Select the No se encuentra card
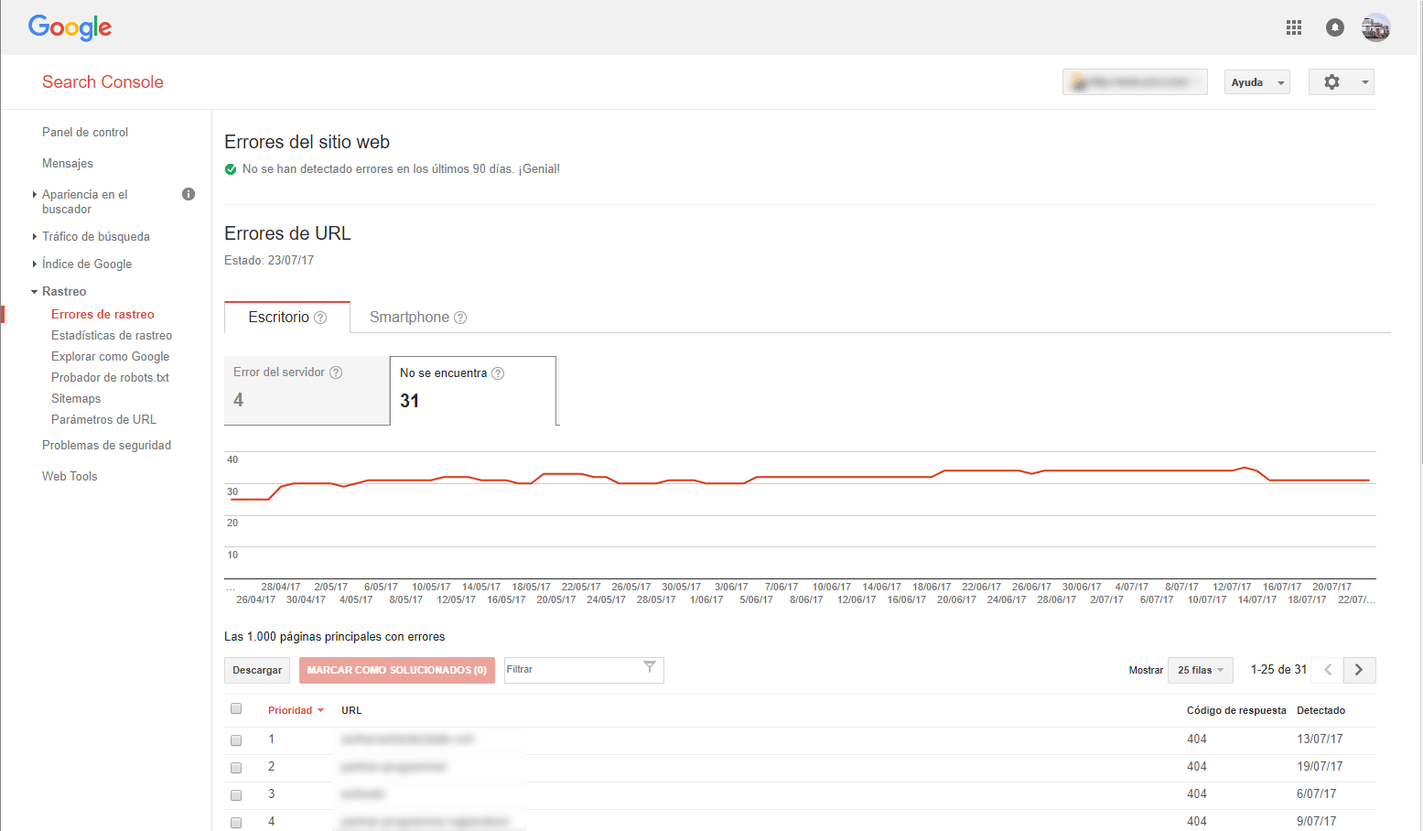This screenshot has width=1423, height=831. [x=473, y=391]
